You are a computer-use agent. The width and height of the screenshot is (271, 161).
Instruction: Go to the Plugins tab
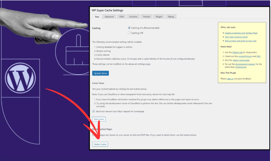tap(159, 17)
